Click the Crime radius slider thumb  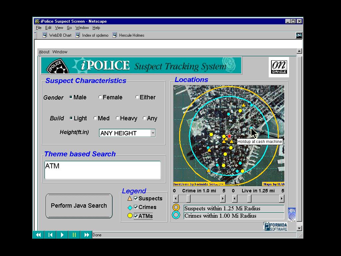[188, 199]
